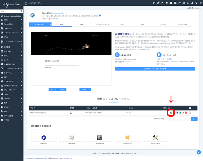
Task: Tick the select-all checkbox in table header
Action: tap(190, 108)
